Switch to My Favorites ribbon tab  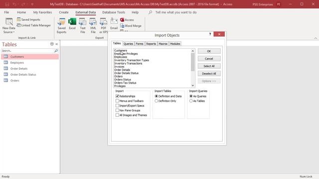tap(42, 12)
